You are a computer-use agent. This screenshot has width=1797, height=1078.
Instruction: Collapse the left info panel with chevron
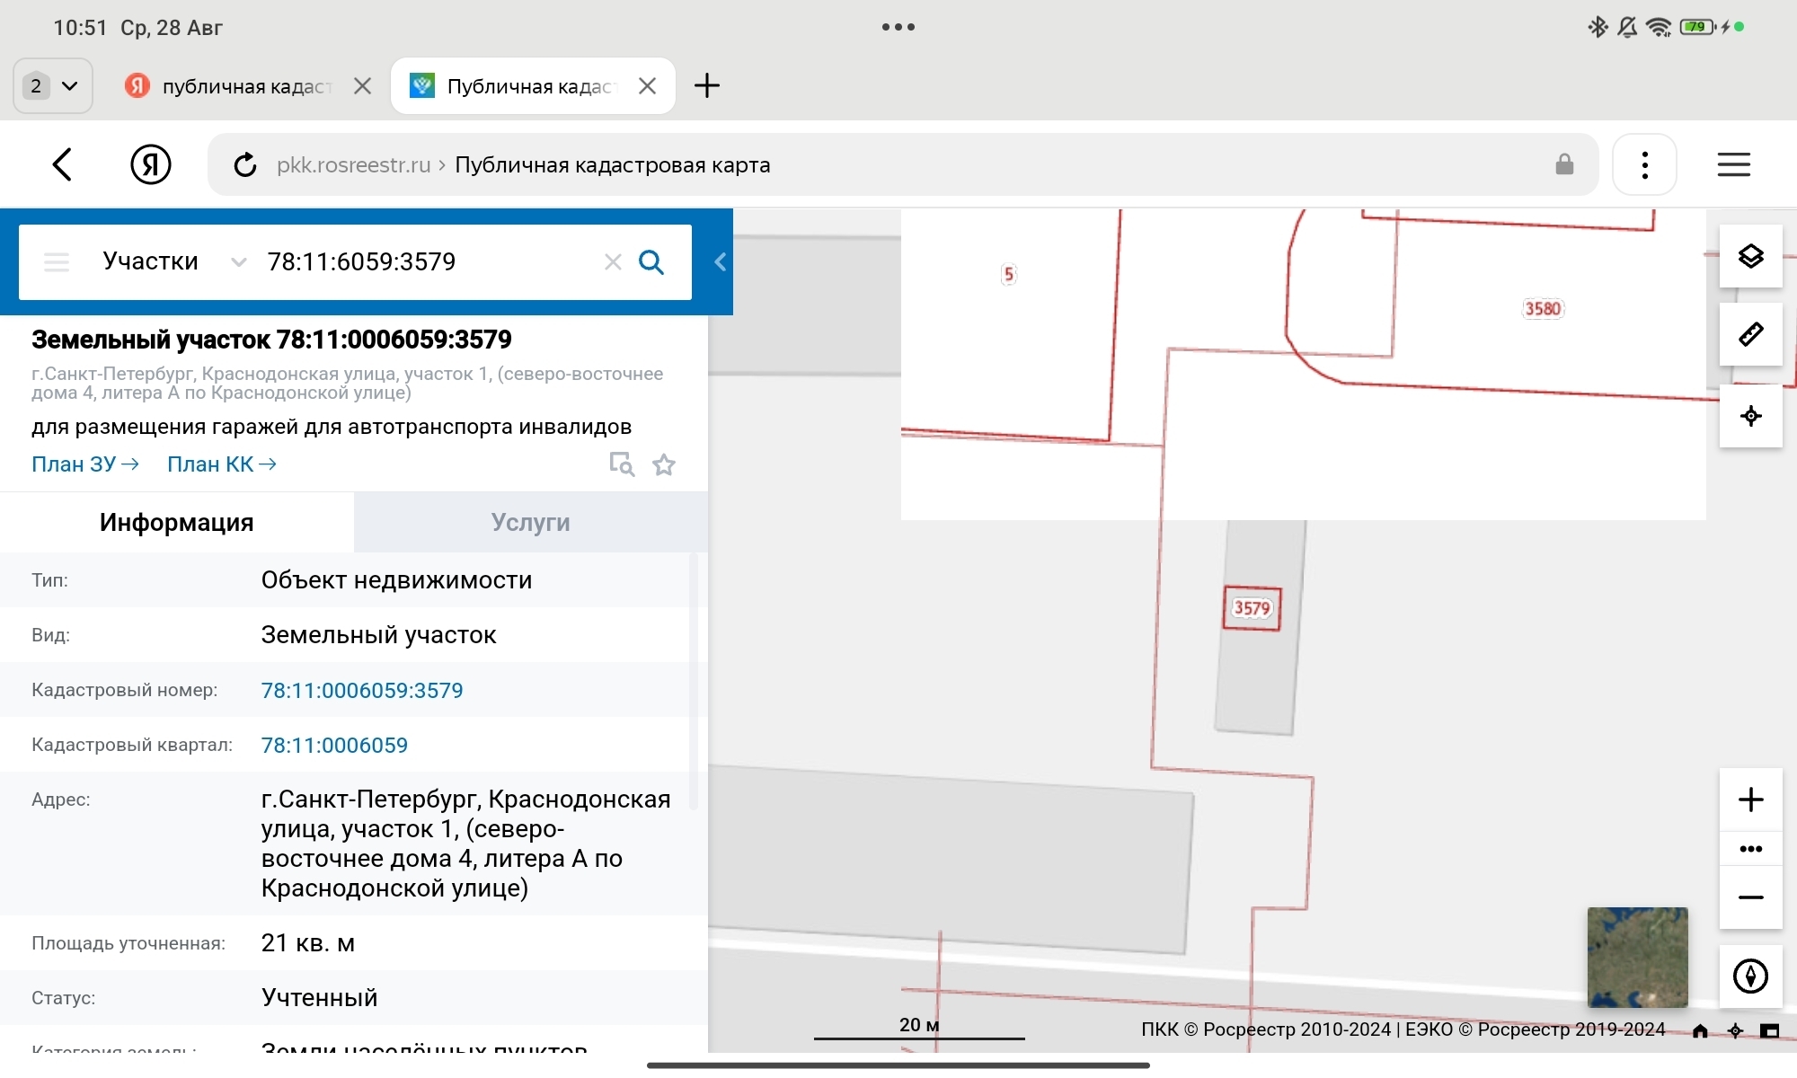point(720,262)
